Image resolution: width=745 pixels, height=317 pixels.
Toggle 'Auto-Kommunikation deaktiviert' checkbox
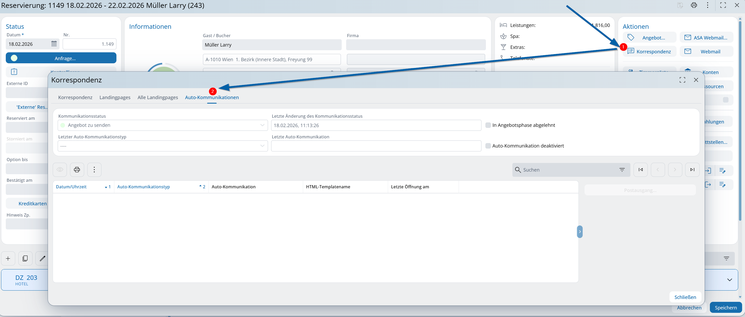(x=488, y=146)
